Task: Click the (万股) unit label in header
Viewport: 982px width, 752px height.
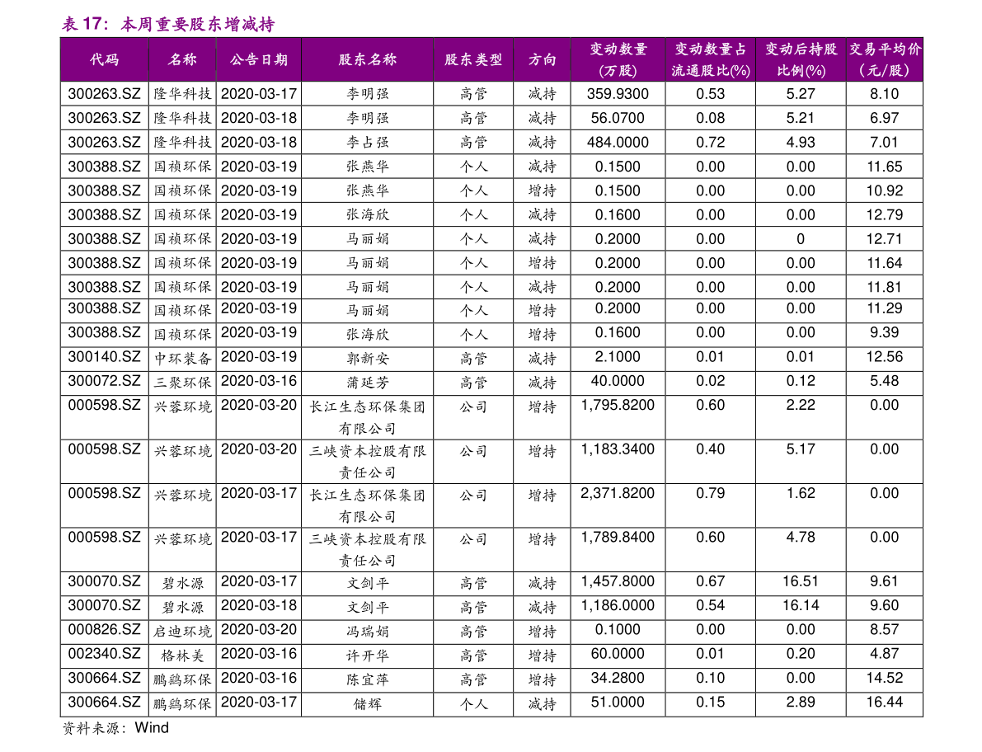Action: tap(618, 71)
